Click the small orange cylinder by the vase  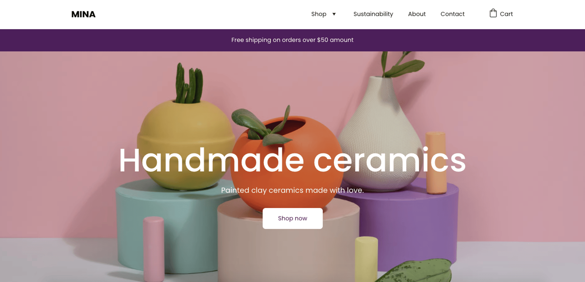pyautogui.click(x=436, y=163)
